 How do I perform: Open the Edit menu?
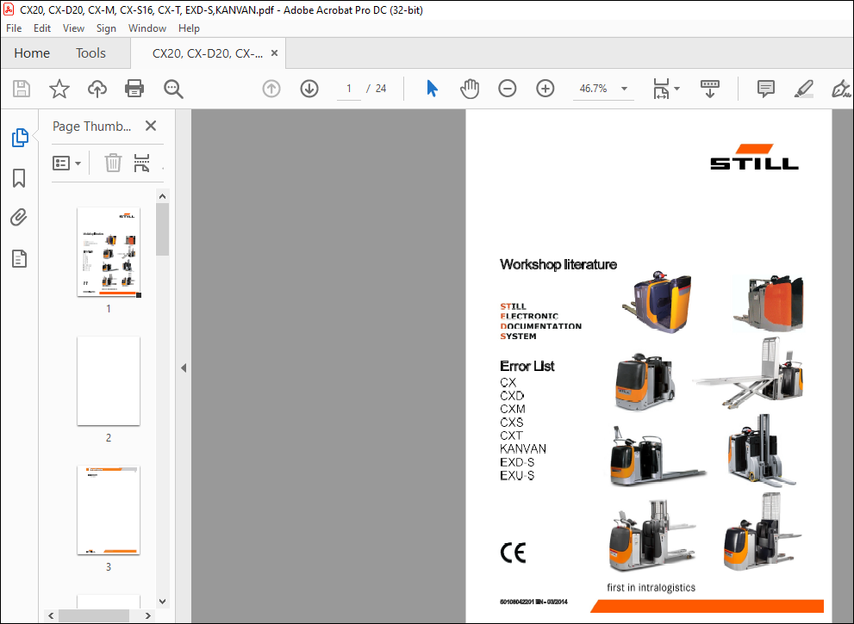point(42,28)
